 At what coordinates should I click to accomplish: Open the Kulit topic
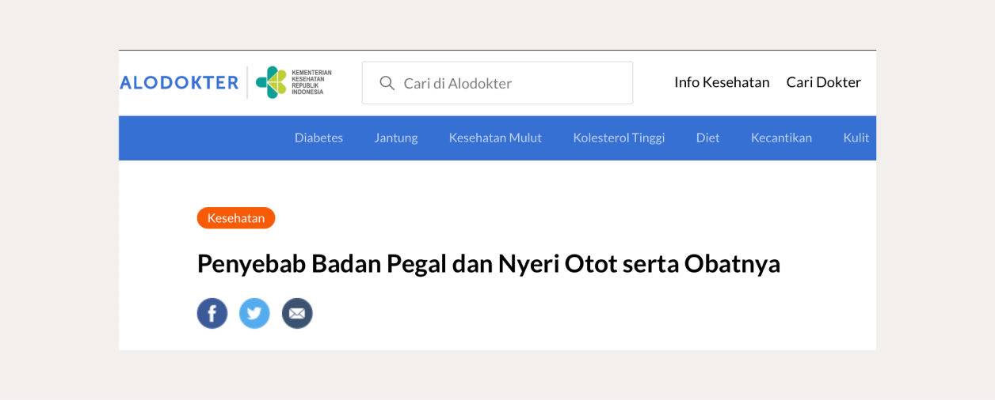click(x=856, y=138)
